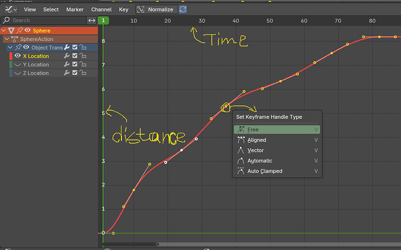Click the Free handle icon

coord(241,130)
